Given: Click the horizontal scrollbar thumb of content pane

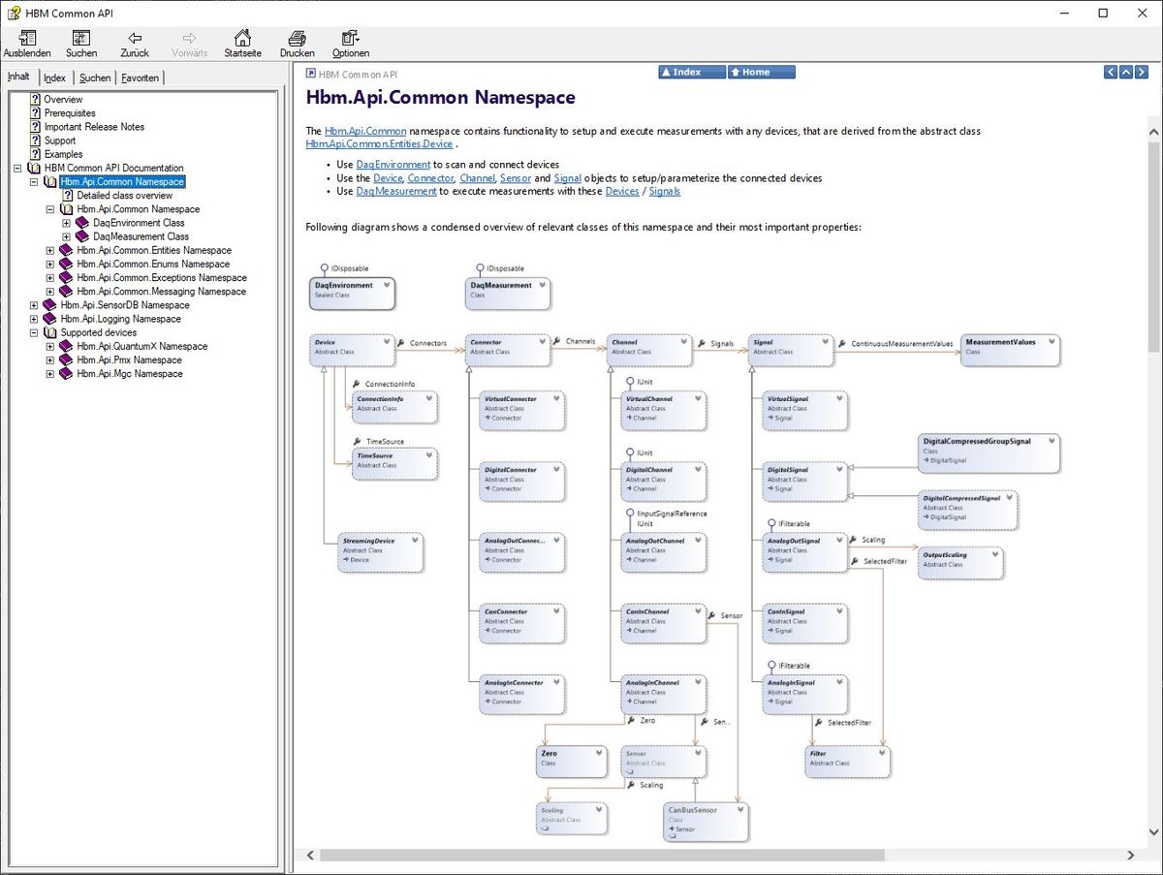Looking at the screenshot, I should [x=602, y=856].
